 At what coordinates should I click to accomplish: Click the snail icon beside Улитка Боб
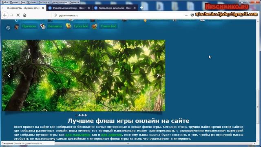94,26
